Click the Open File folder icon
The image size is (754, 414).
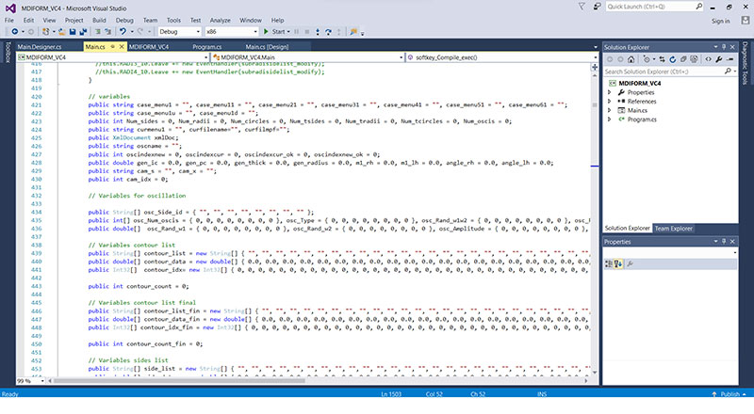(61, 32)
